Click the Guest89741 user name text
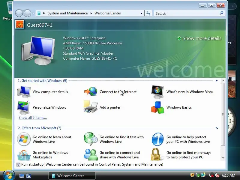Viewport: 240px width, 180px height. (x=40, y=25)
